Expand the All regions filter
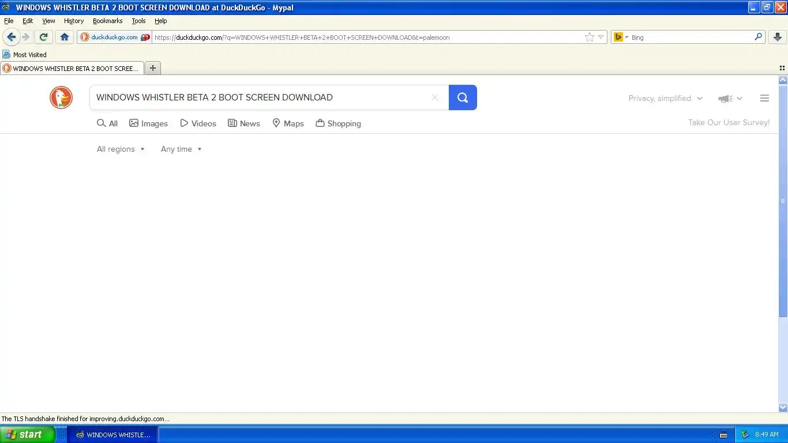 (x=121, y=149)
